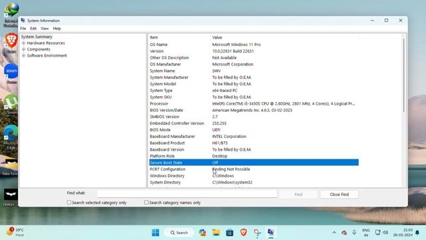
Task: Select the System Information taskbar icon
Action: click(271, 233)
